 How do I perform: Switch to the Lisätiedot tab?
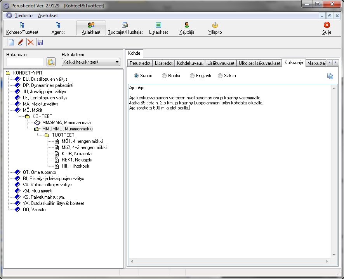click(x=164, y=63)
